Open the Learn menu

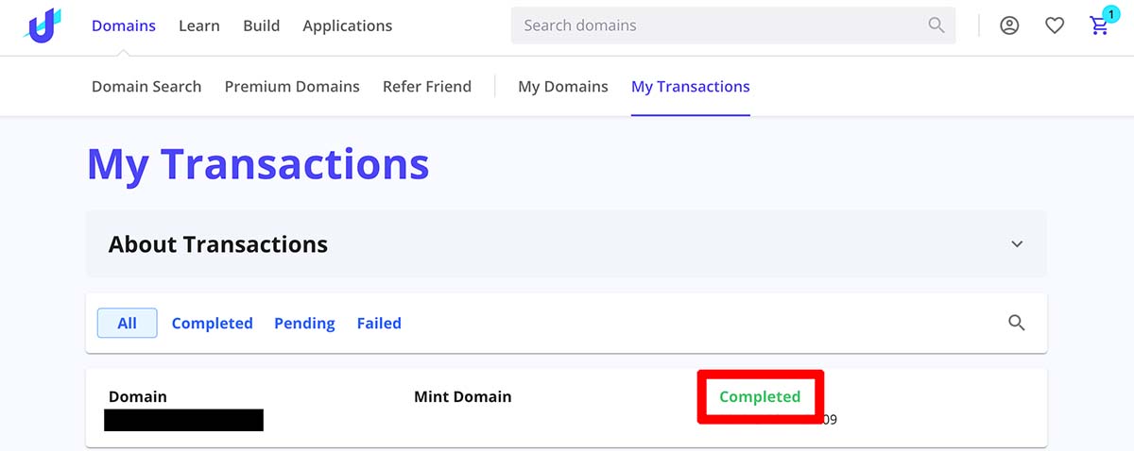click(x=199, y=25)
